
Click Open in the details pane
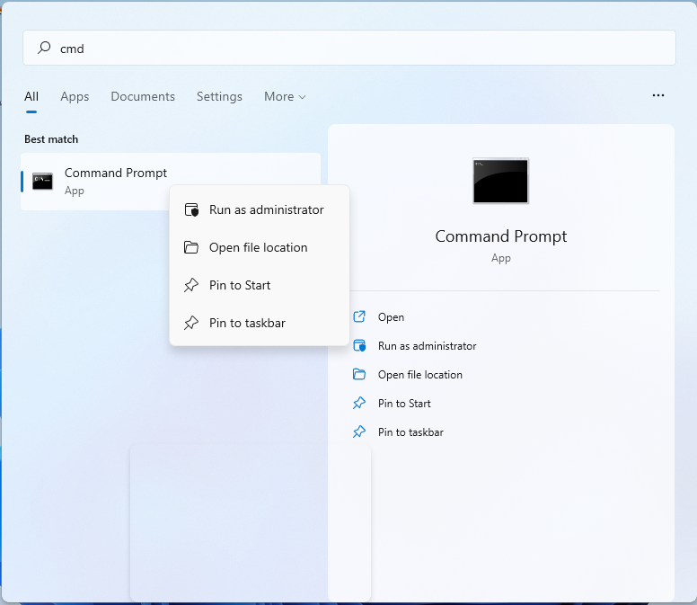(392, 317)
